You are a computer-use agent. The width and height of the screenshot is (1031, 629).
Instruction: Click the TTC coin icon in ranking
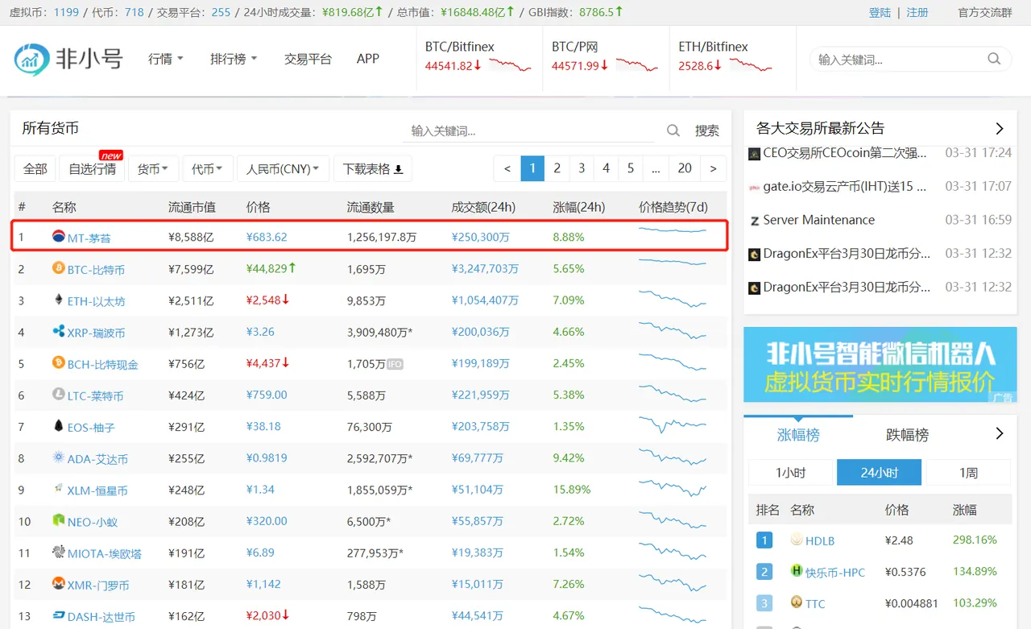796,602
